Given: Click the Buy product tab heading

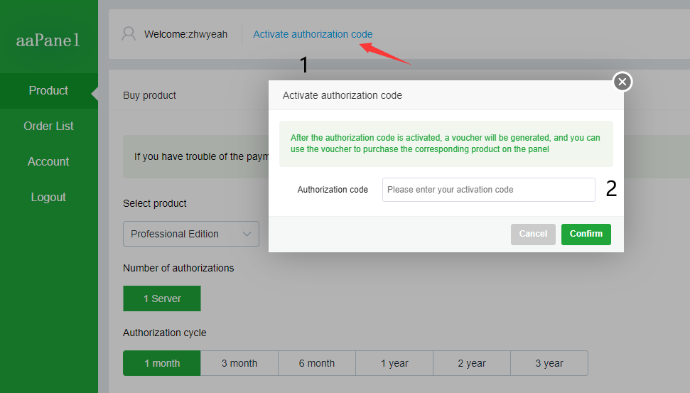Looking at the screenshot, I should pyautogui.click(x=149, y=95).
